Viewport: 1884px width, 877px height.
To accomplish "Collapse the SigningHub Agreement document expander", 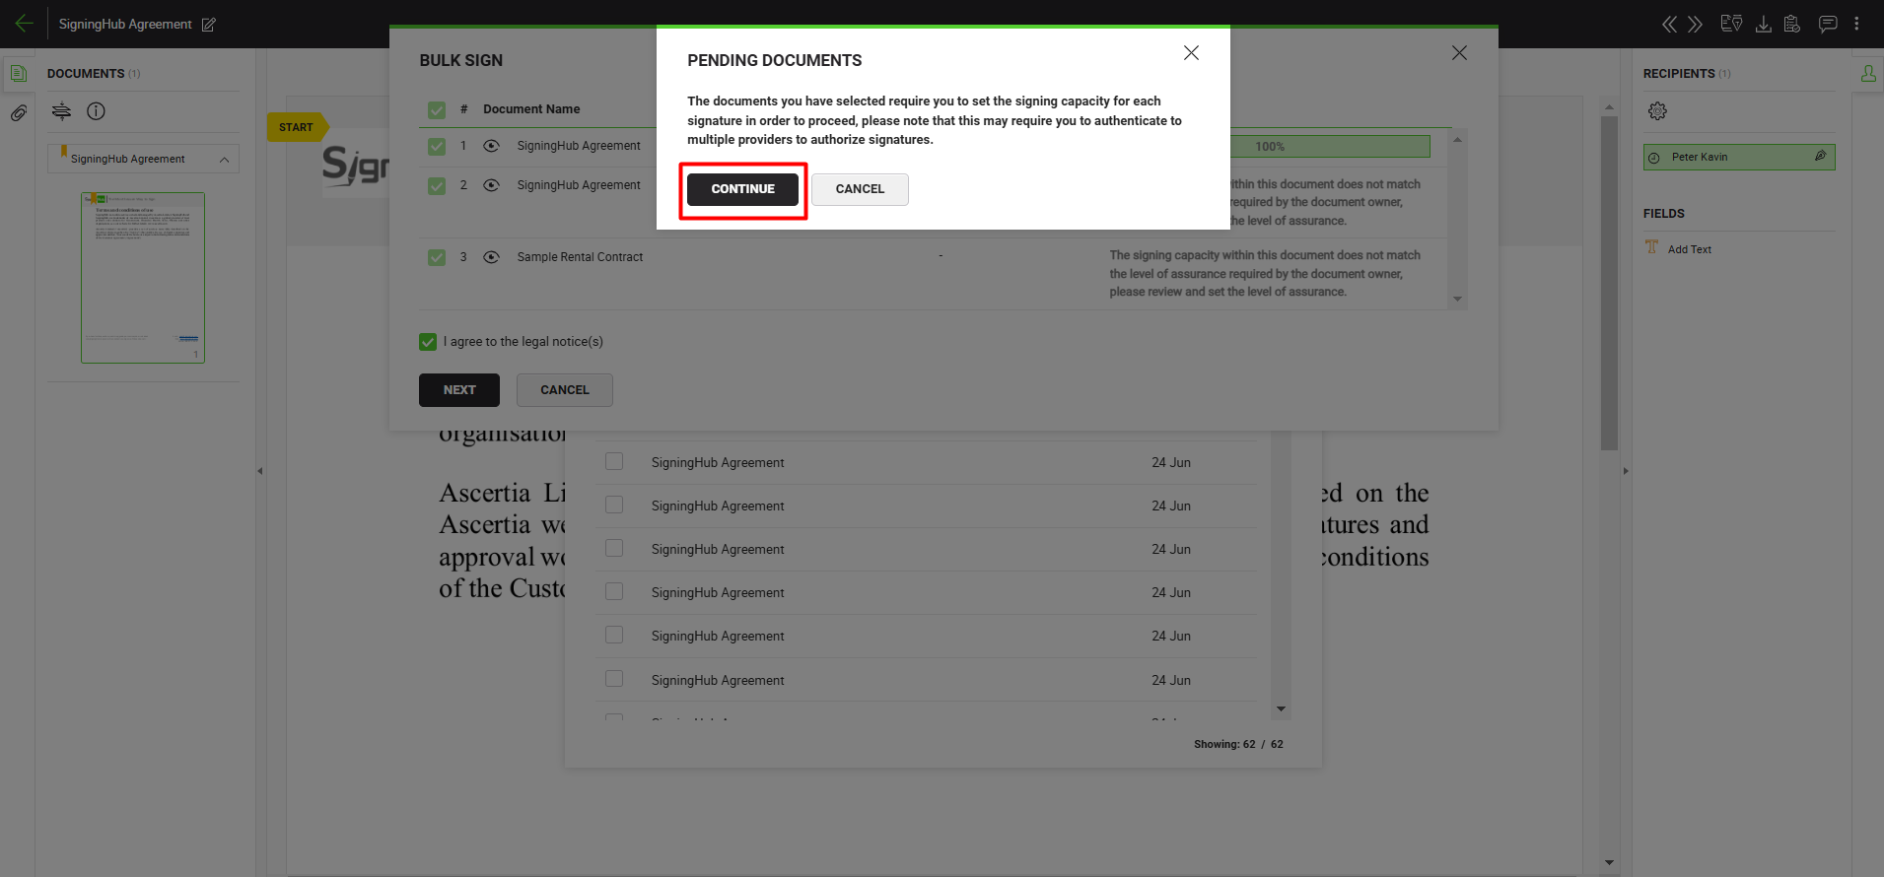I will pos(224,160).
